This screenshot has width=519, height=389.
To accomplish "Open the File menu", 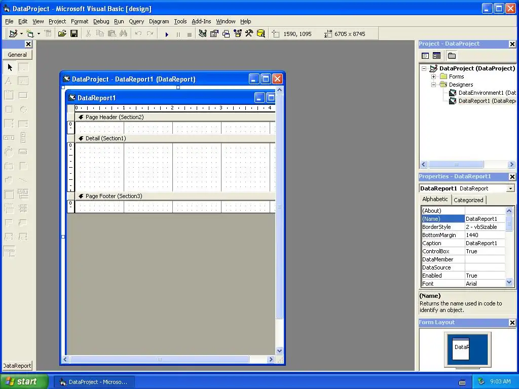I will (x=9, y=21).
